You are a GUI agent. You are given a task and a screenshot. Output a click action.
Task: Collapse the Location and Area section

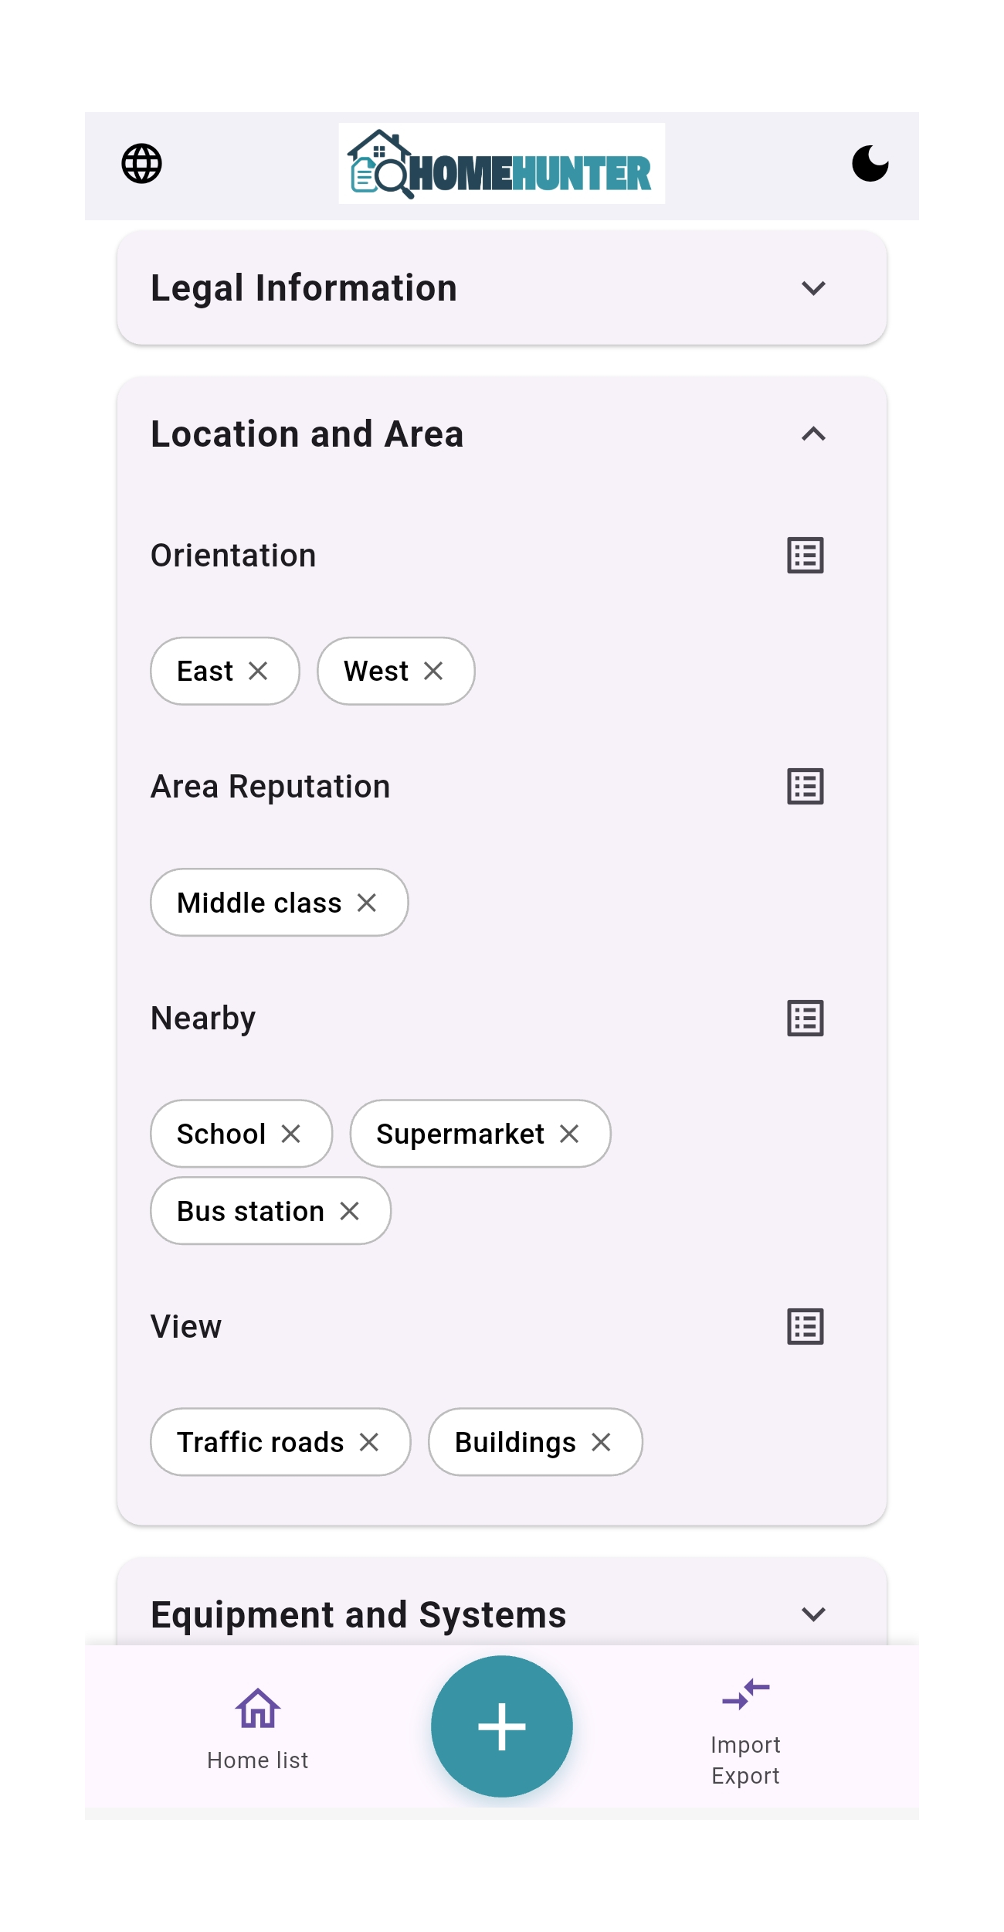pos(813,434)
